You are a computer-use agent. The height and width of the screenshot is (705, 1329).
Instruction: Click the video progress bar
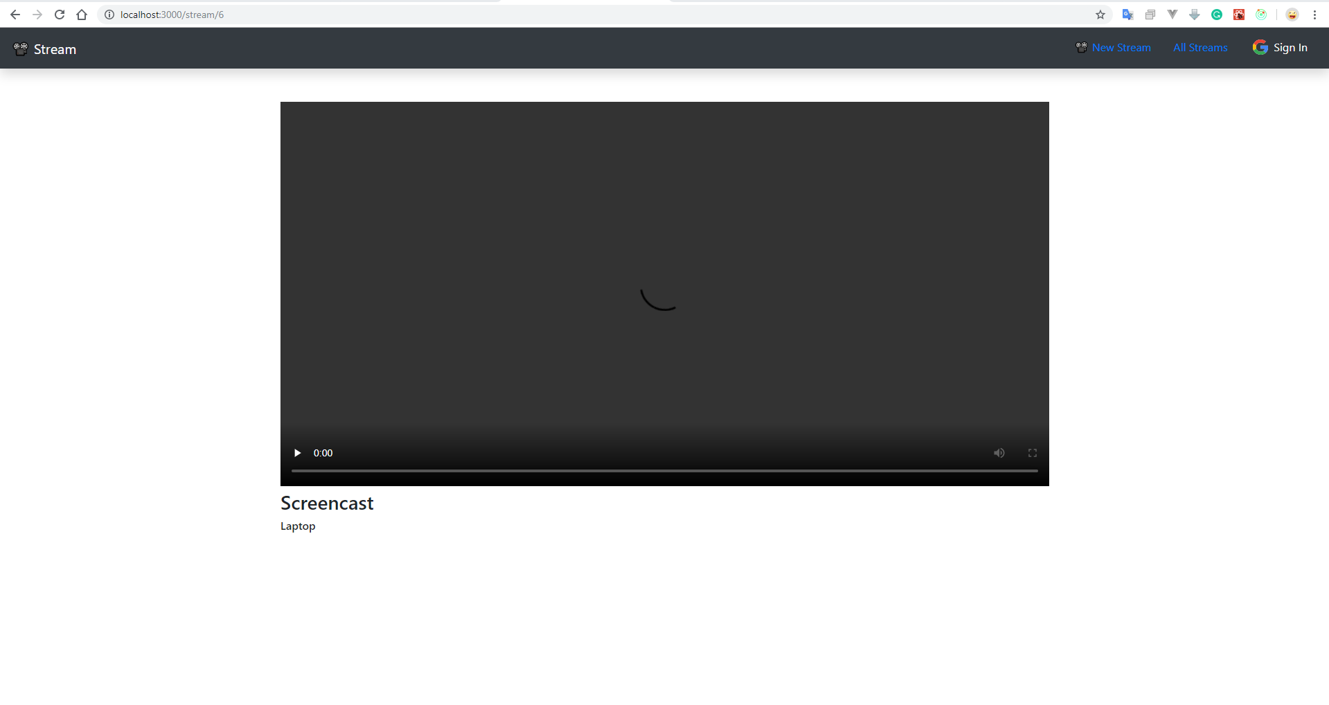[665, 471]
